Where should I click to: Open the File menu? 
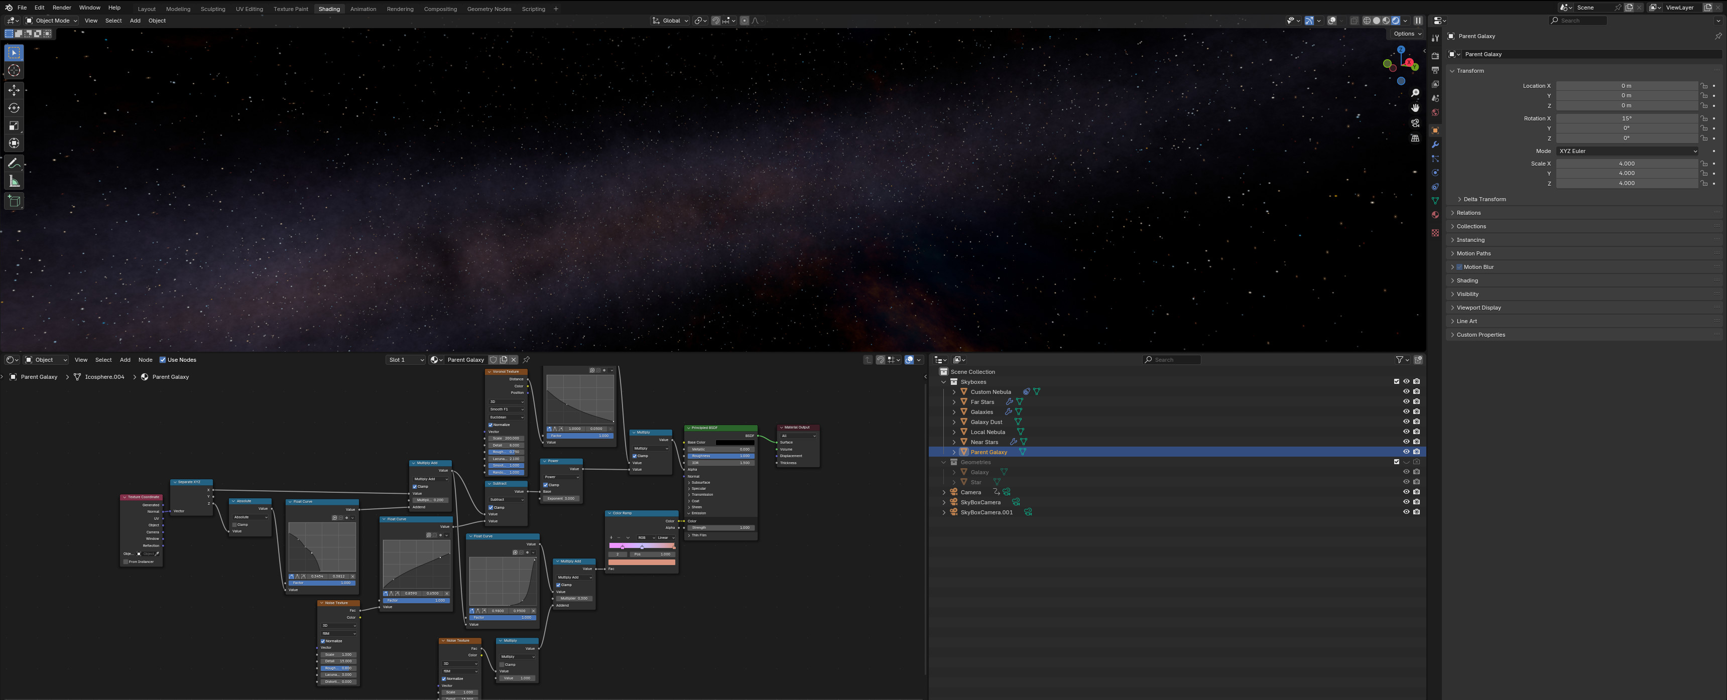point(22,8)
